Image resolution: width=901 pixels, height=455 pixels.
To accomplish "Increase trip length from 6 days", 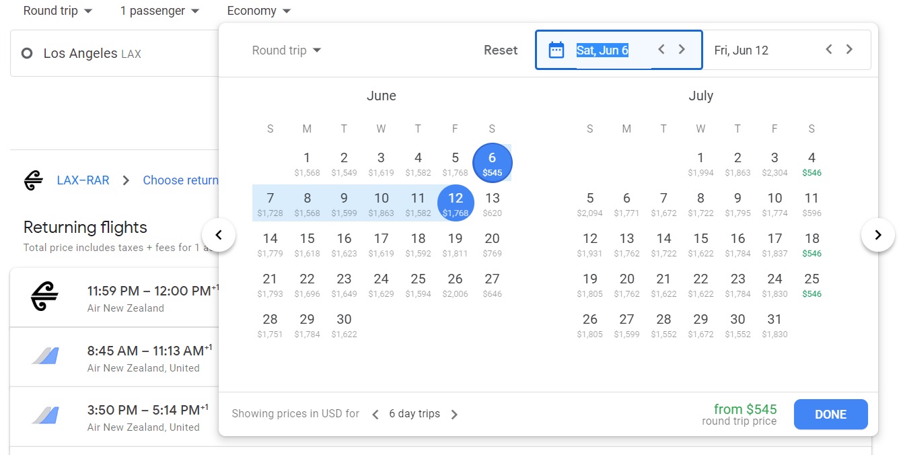I will [454, 414].
